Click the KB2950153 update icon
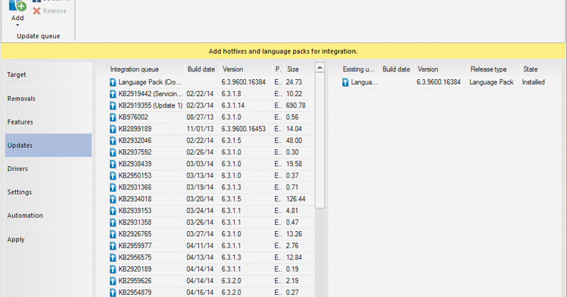 click(113, 176)
